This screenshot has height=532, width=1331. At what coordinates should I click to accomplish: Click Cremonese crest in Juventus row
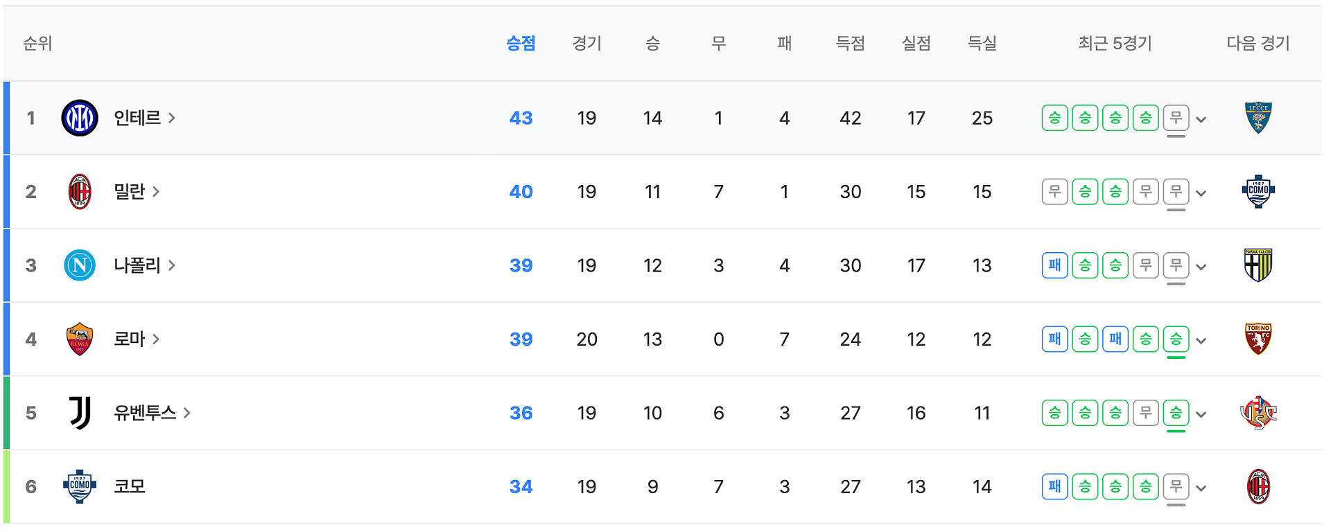point(1258,413)
